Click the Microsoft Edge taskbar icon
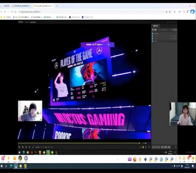Screen dimensions: 196x173 (11, 166)
